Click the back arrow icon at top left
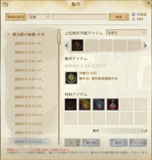This screenshot has height=160, width=152. tap(5, 4)
